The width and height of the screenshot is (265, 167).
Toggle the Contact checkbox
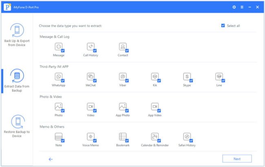coord(127,50)
